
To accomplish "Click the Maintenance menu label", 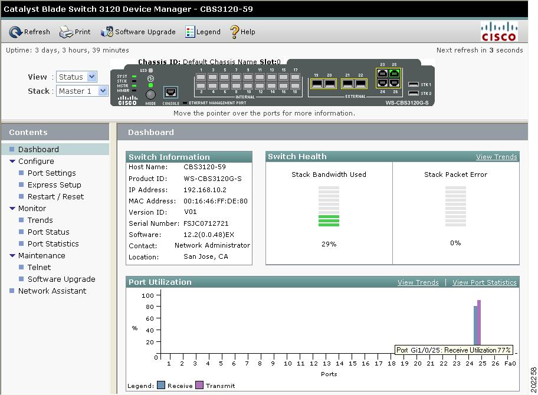I will coord(41,255).
